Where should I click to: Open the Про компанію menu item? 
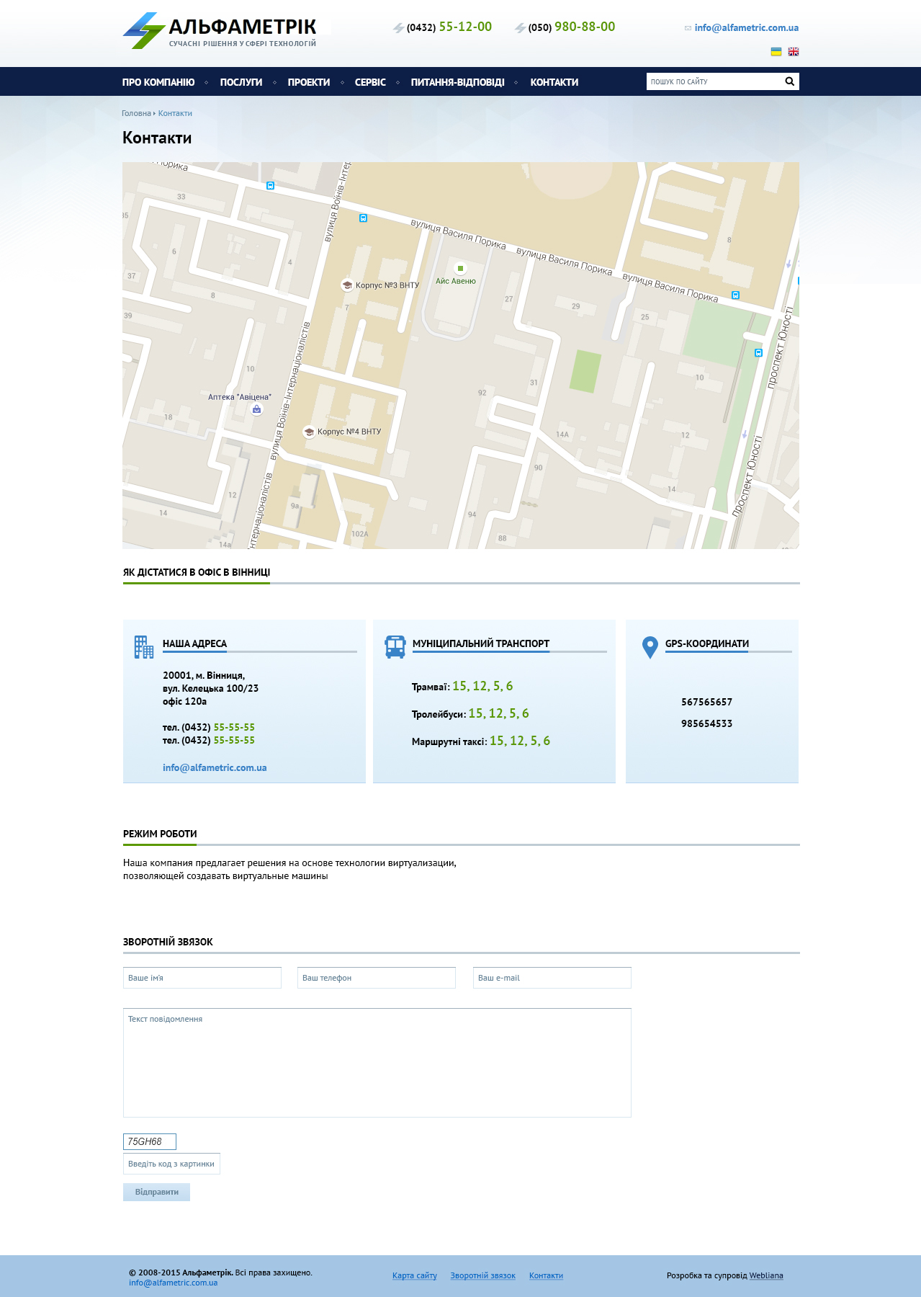click(x=158, y=82)
